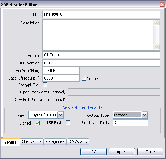Uncheck the Signed checkbox
This screenshot has width=166, height=159.
[x=37, y=123]
